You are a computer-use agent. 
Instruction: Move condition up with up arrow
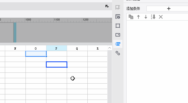coord(138,17)
